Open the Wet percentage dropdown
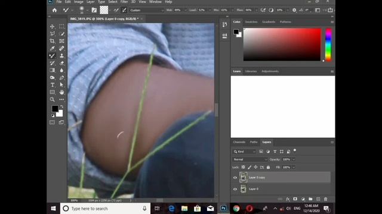The width and height of the screenshot is (382, 214). point(186,10)
